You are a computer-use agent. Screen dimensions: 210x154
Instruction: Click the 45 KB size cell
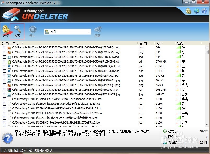point(159,85)
